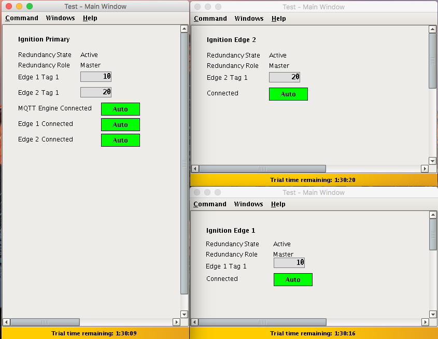
Task: Click yellow minimize button of Ignition Primary window
Action: click(x=19, y=6)
